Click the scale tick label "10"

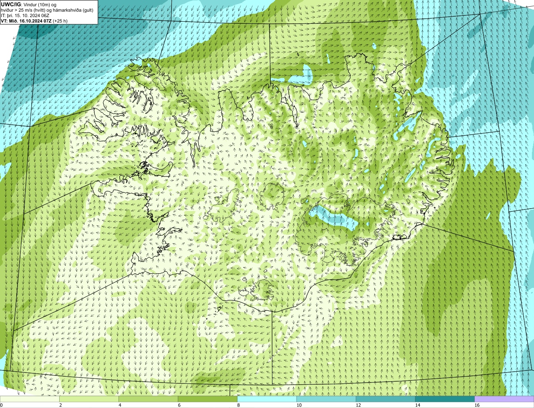(299, 405)
